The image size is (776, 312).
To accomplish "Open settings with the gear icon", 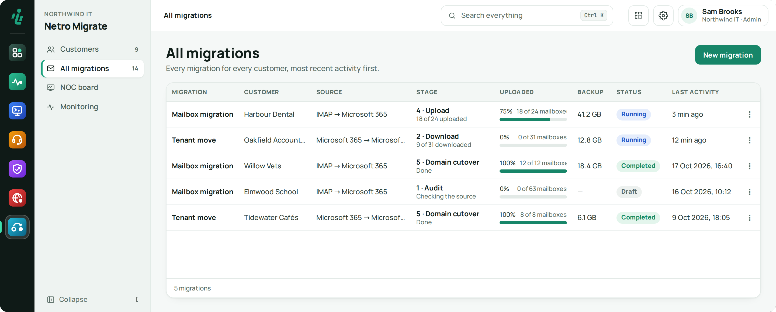I will [x=663, y=16].
